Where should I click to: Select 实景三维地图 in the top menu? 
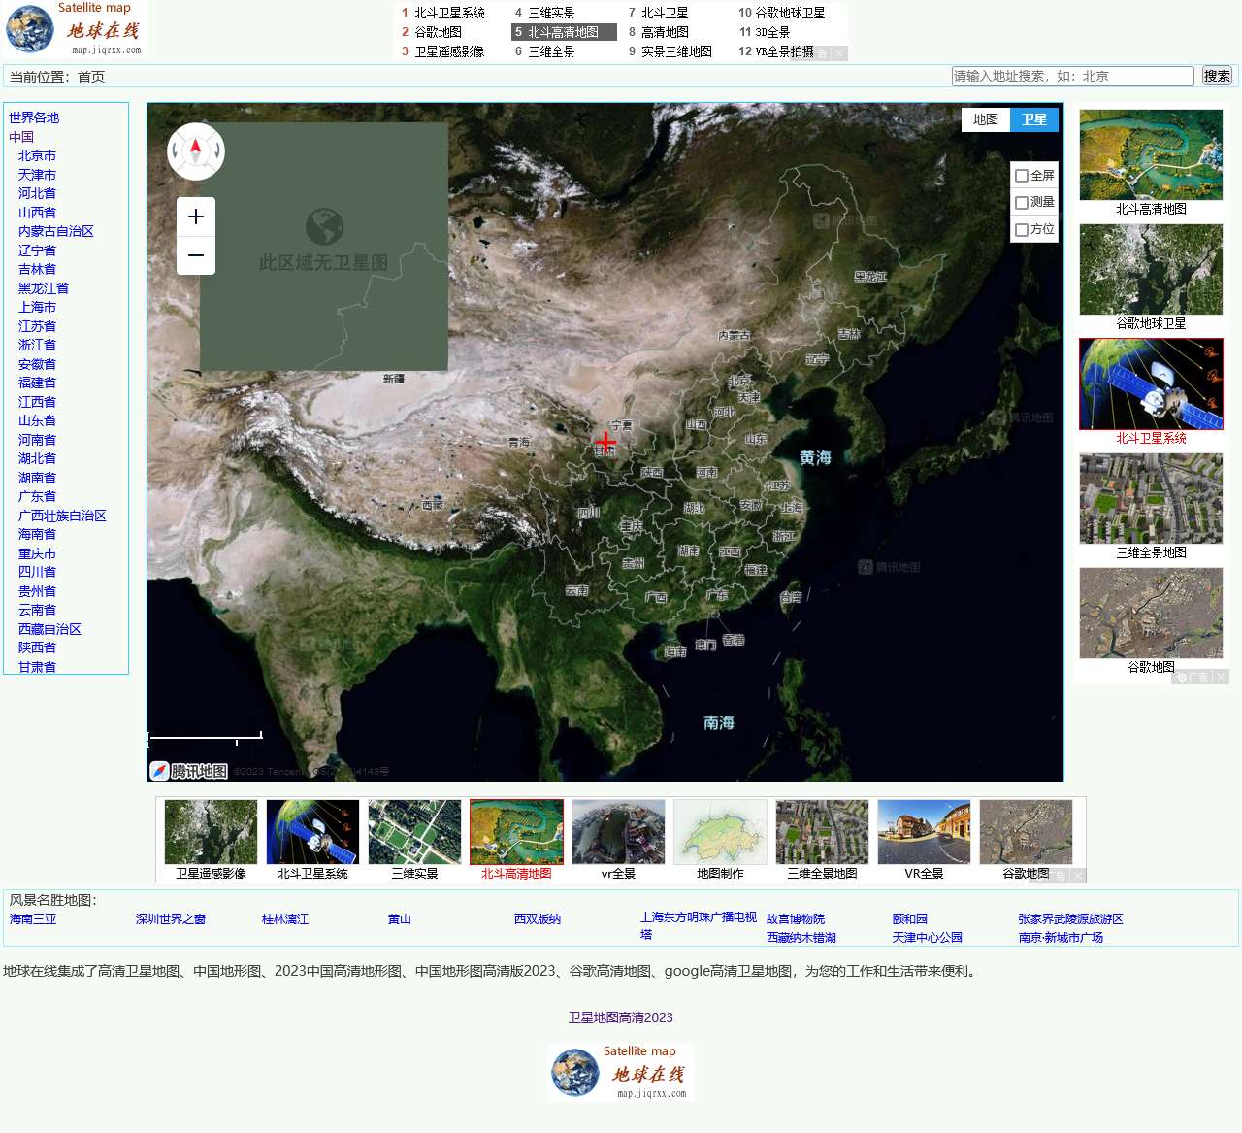(x=676, y=51)
